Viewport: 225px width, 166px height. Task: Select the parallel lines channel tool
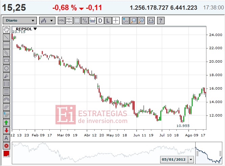(6, 53)
